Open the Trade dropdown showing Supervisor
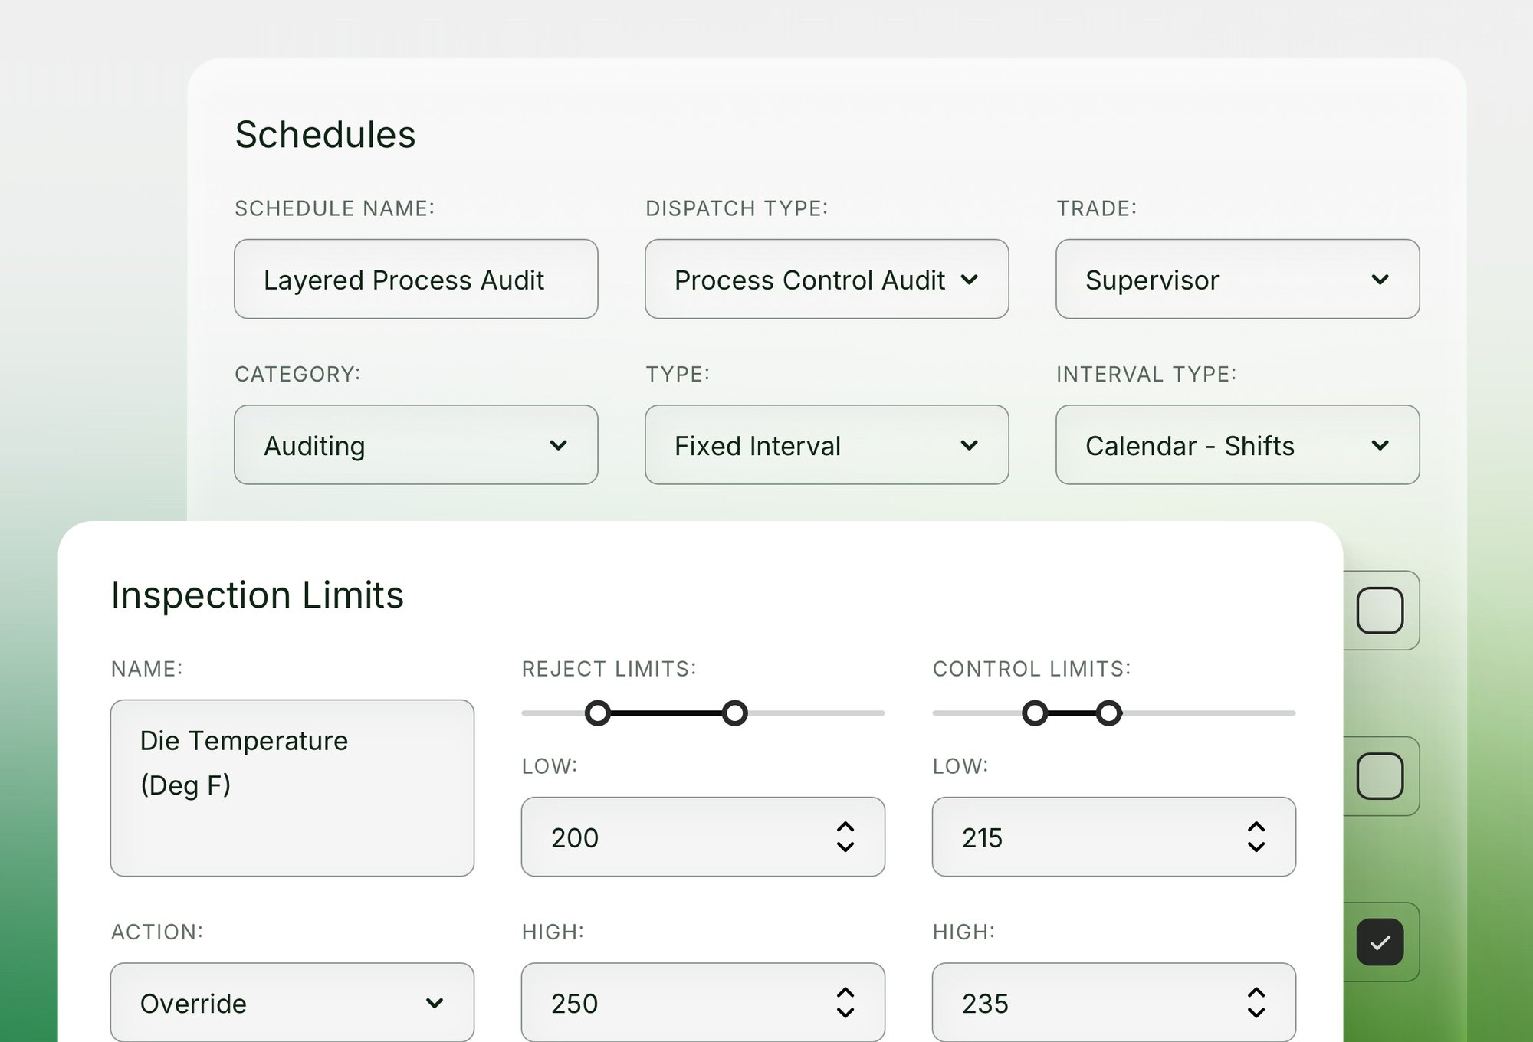This screenshot has width=1533, height=1042. pyautogui.click(x=1238, y=279)
